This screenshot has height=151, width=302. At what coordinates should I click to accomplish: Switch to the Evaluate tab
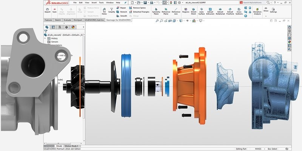[x=68, y=20]
